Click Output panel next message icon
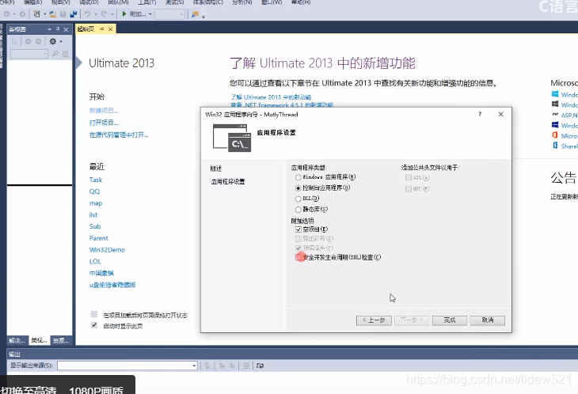Viewport: 578px width, 394px height. [232, 366]
